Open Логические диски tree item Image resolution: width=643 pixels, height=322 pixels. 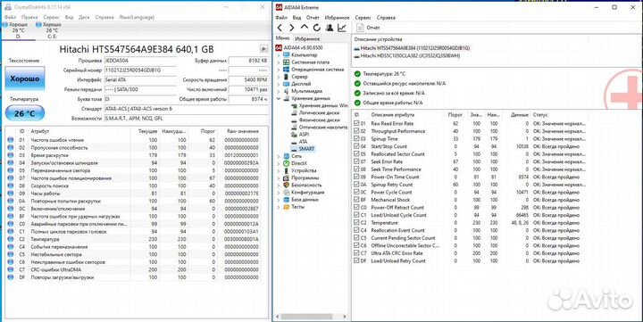coord(319,112)
